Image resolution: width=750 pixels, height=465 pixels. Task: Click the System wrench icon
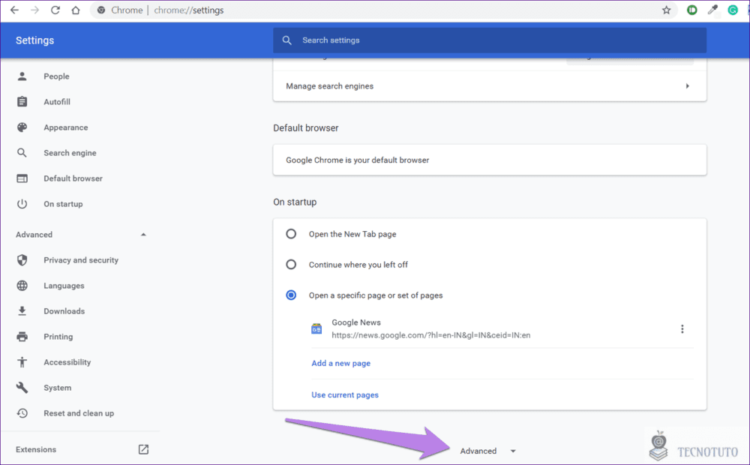tap(22, 388)
